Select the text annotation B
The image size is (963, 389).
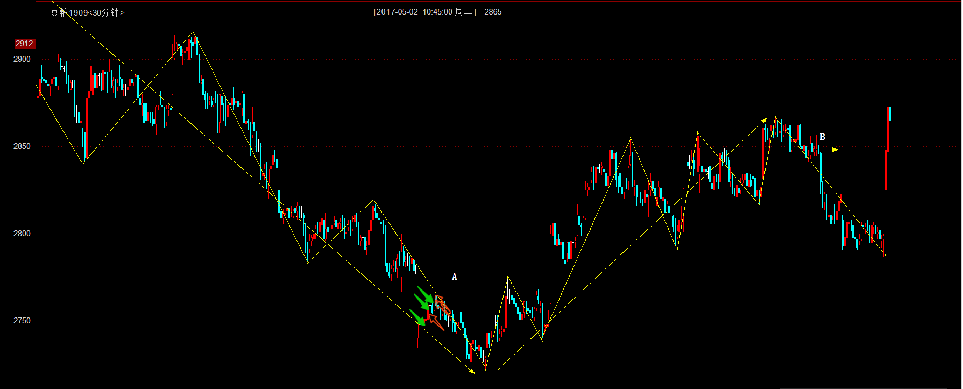[822, 137]
